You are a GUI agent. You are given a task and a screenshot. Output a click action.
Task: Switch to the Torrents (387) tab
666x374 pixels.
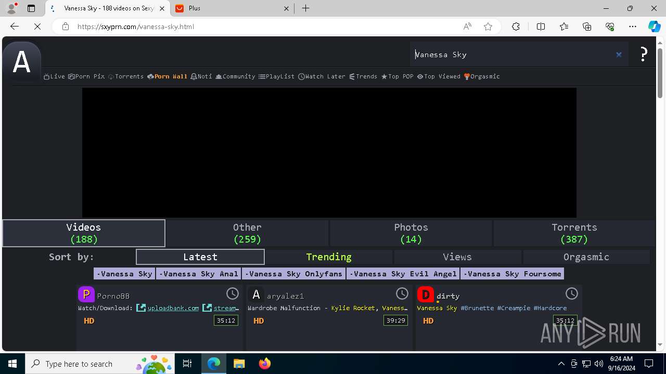pyautogui.click(x=574, y=233)
